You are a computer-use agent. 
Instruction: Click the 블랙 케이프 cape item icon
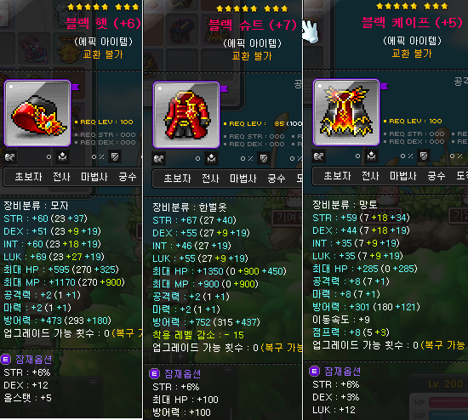click(x=346, y=112)
